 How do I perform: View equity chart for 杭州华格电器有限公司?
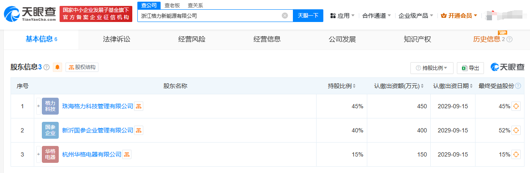(x=127, y=154)
